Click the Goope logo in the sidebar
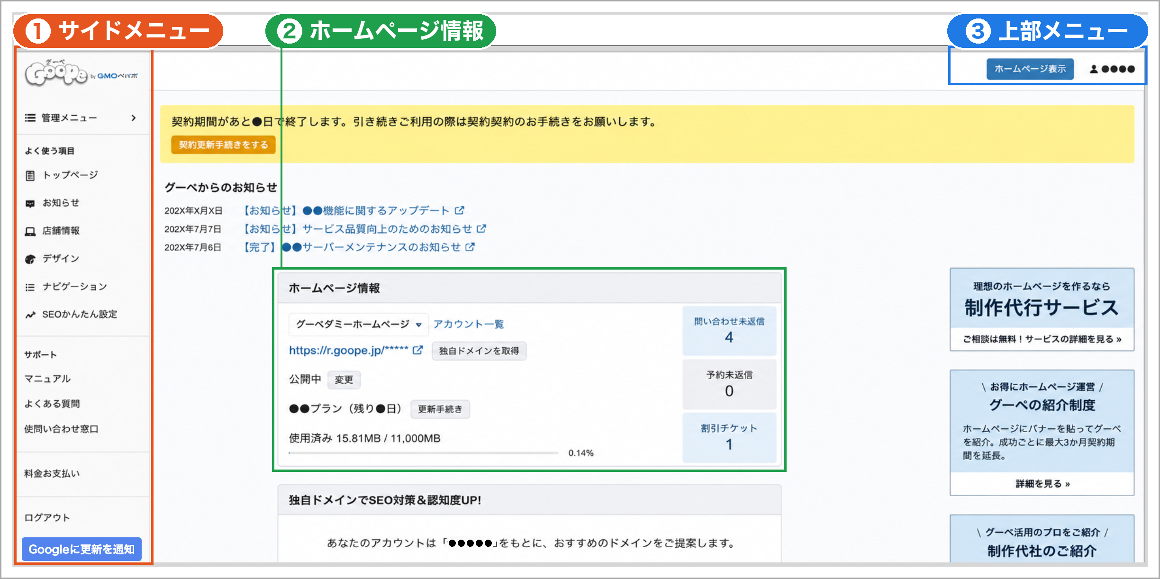 (x=81, y=73)
